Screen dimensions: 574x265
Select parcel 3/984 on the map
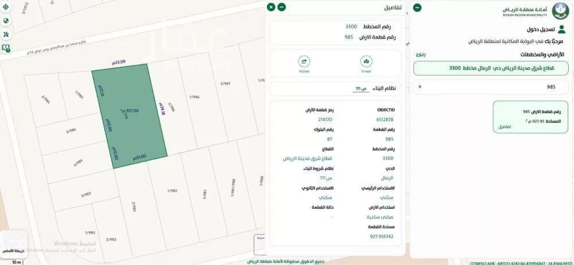click(70, 129)
